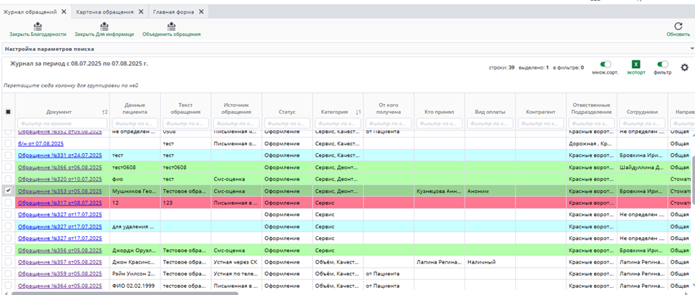
Task: Refresh the journal with Обновить
Action: click(678, 30)
